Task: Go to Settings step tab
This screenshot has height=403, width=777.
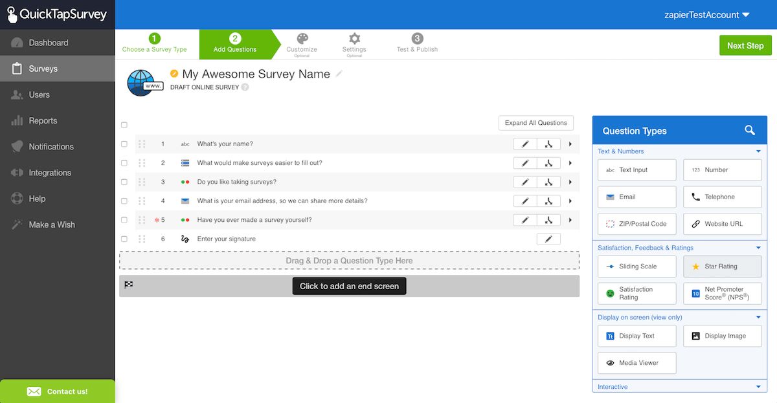Action: [354, 43]
